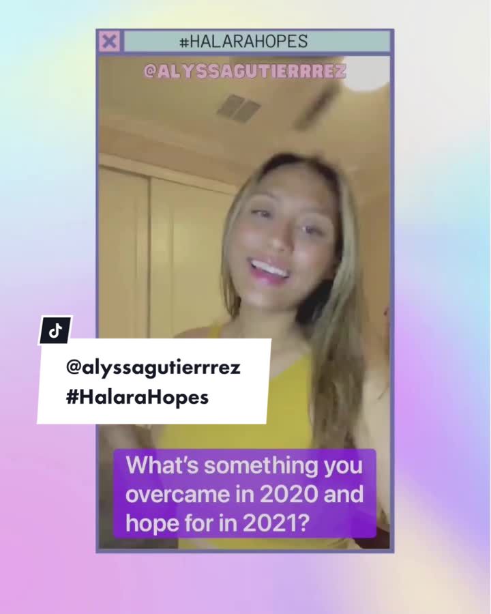The image size is (491, 614).
Task: Click the pink @ALYSSAGUTIERRREZ overlay text
Action: click(x=245, y=72)
